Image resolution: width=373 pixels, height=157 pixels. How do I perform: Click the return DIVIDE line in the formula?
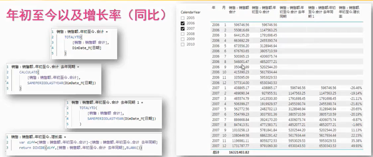pyautogui.click(x=80, y=148)
